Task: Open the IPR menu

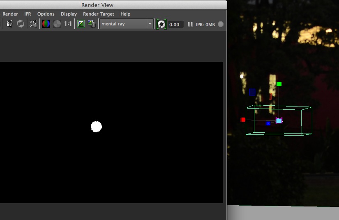Action: pyautogui.click(x=28, y=14)
